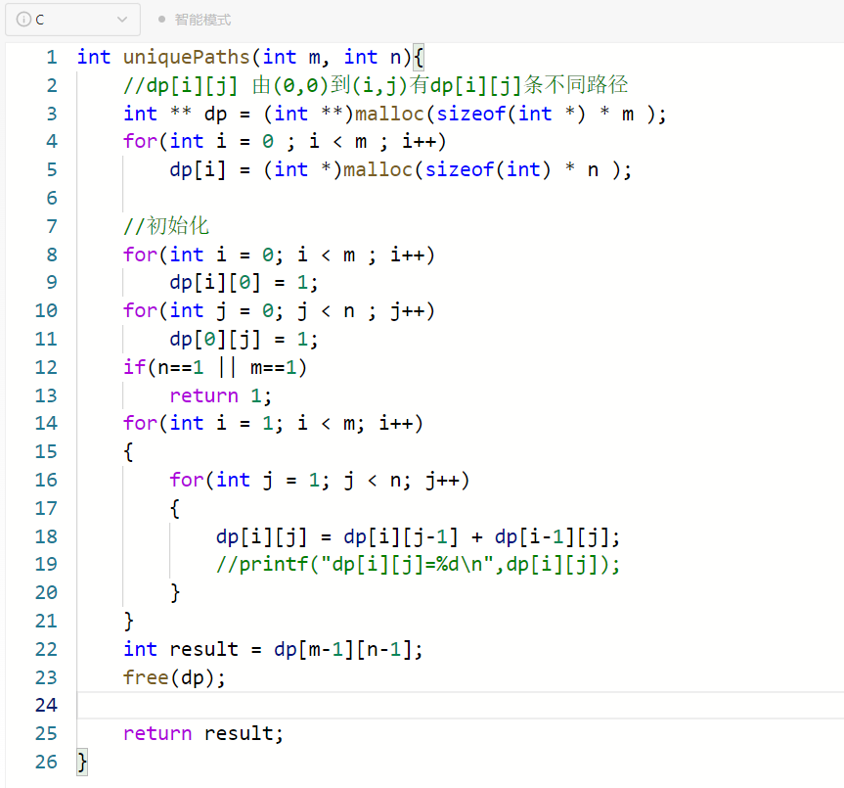The image size is (844, 788).
Task: Click the inner for loop on line 16
Action: click(320, 480)
